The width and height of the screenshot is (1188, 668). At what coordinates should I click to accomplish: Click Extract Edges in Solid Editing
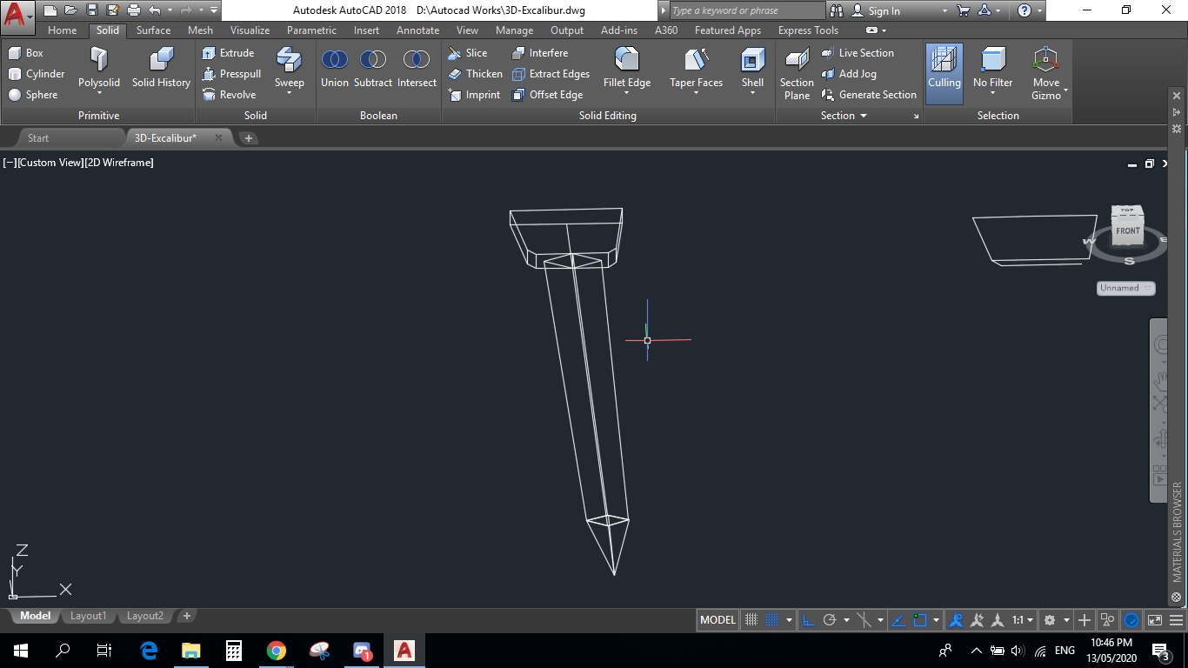point(551,74)
